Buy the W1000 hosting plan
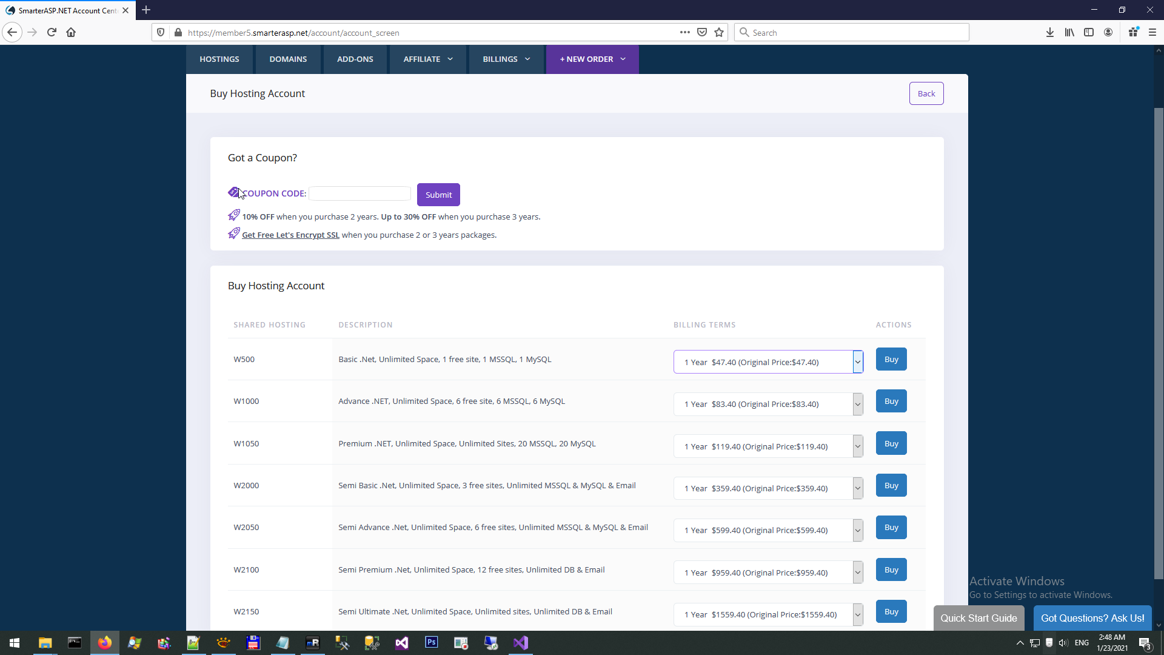1164x655 pixels. point(891,401)
